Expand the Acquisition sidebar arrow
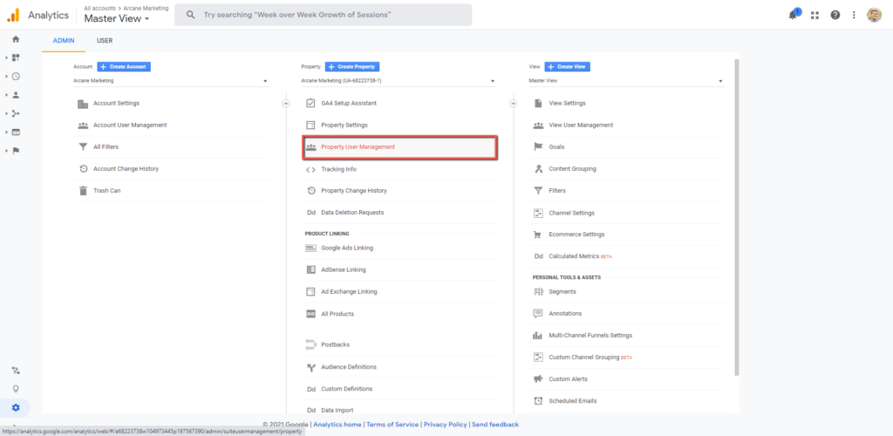The image size is (893, 436). (7, 114)
